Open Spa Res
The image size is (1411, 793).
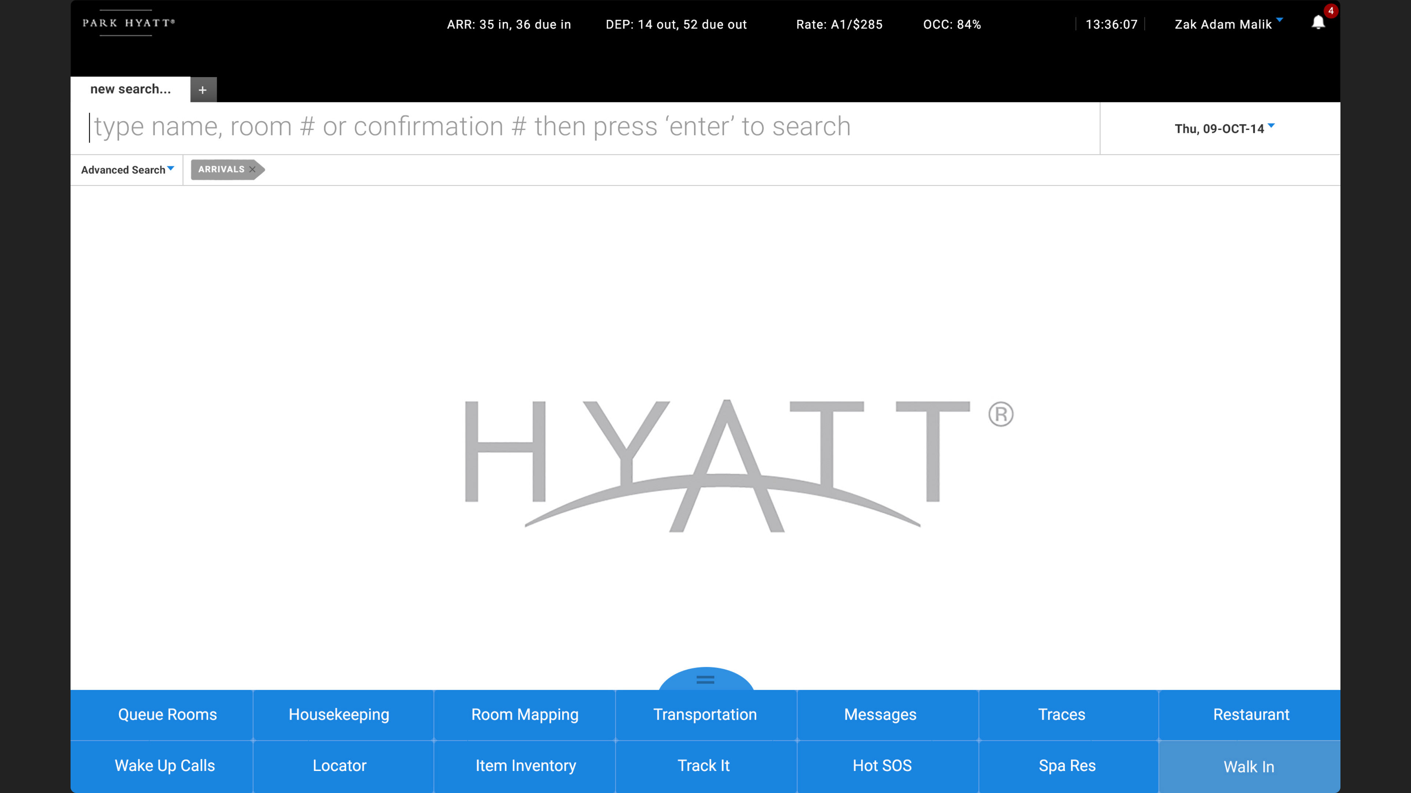[1069, 766]
